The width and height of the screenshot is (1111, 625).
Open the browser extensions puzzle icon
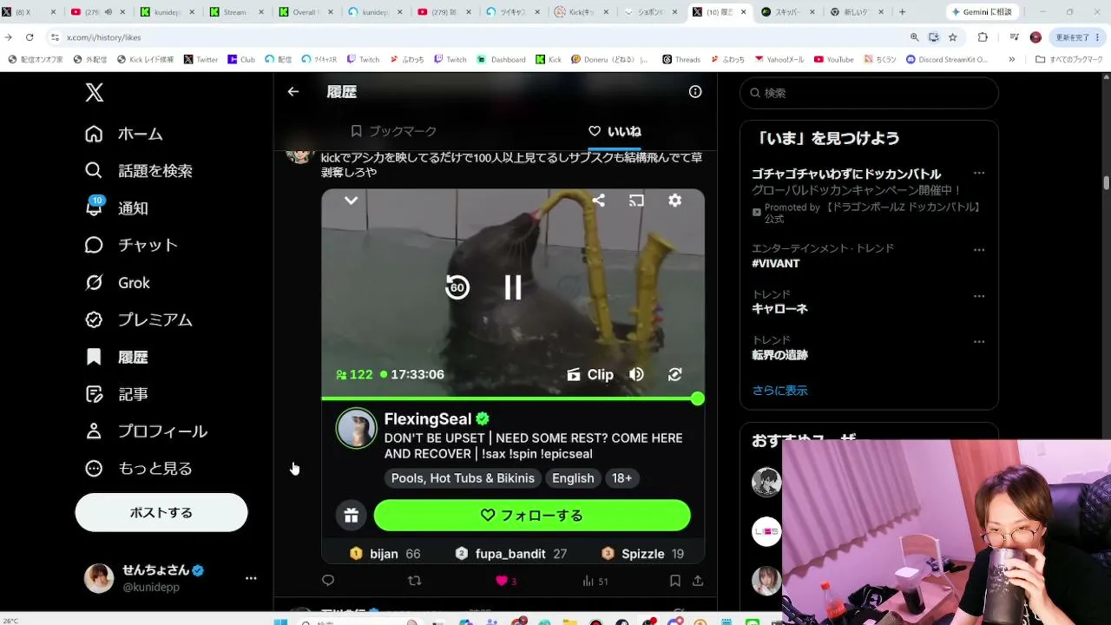(x=983, y=37)
